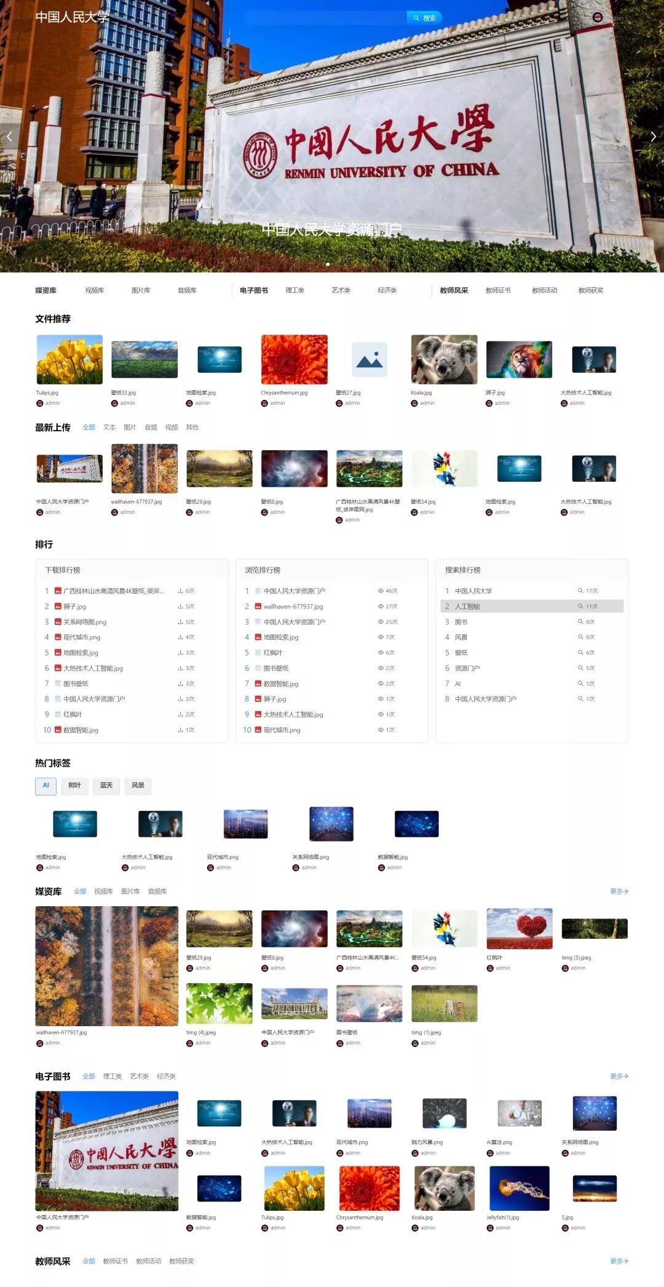Click download count icon for 现代城市.png row
Screen dimensions: 664x1287
[x=181, y=637]
